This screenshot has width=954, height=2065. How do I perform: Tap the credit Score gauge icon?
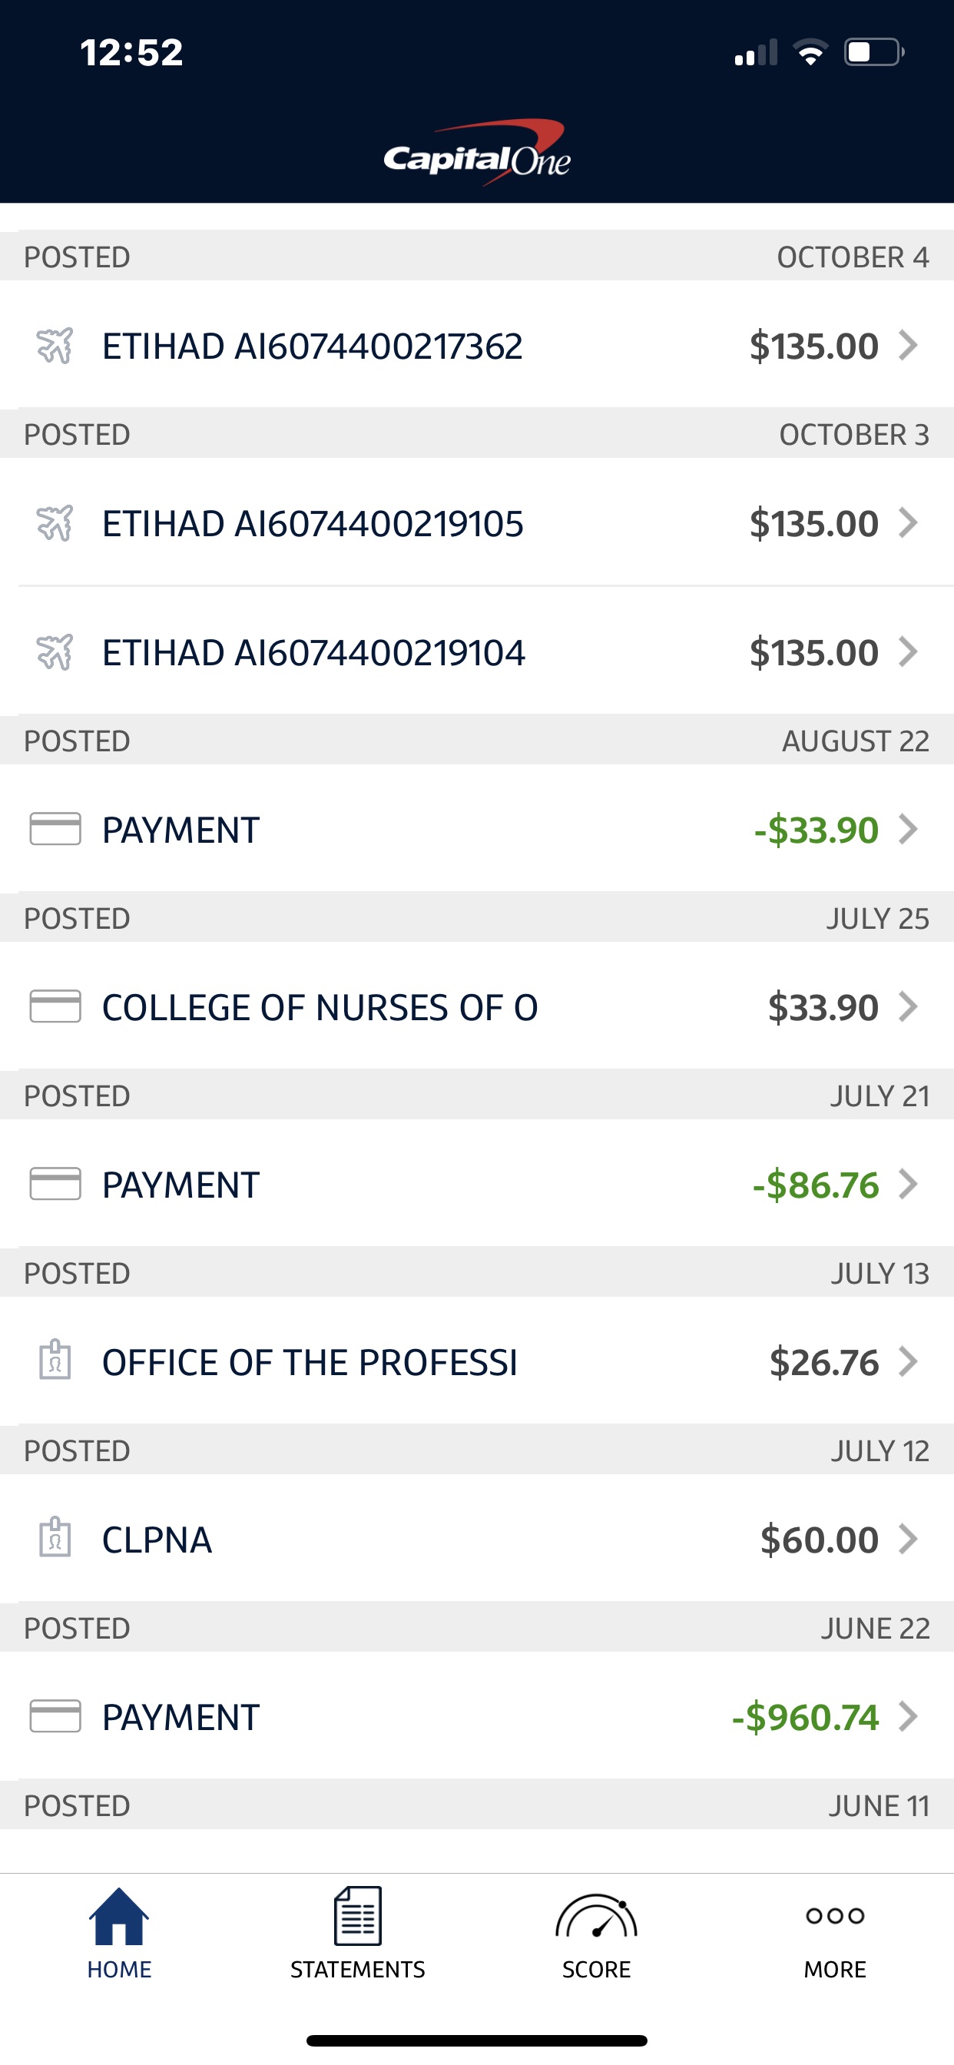595,1917
